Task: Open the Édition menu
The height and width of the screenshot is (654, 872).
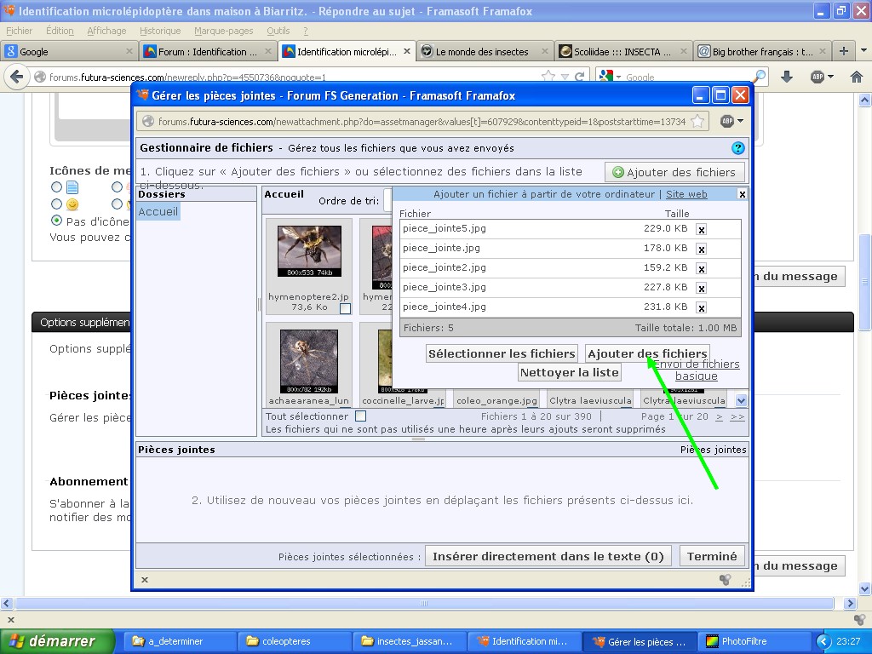Action: [60, 31]
